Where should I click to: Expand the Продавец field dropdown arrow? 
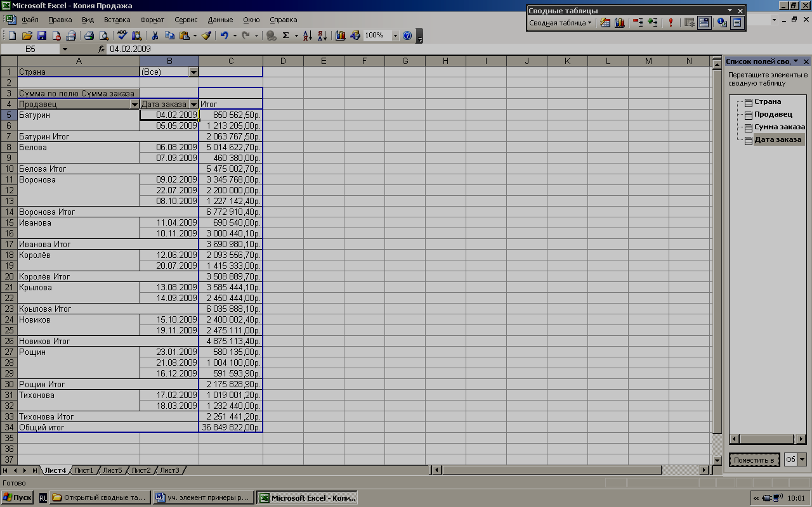[x=134, y=105]
